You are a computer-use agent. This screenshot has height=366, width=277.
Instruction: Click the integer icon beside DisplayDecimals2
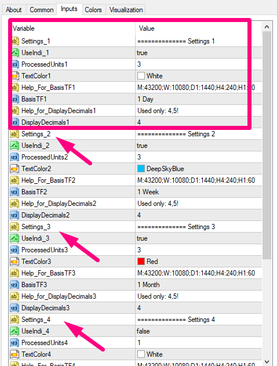pyautogui.click(x=14, y=215)
